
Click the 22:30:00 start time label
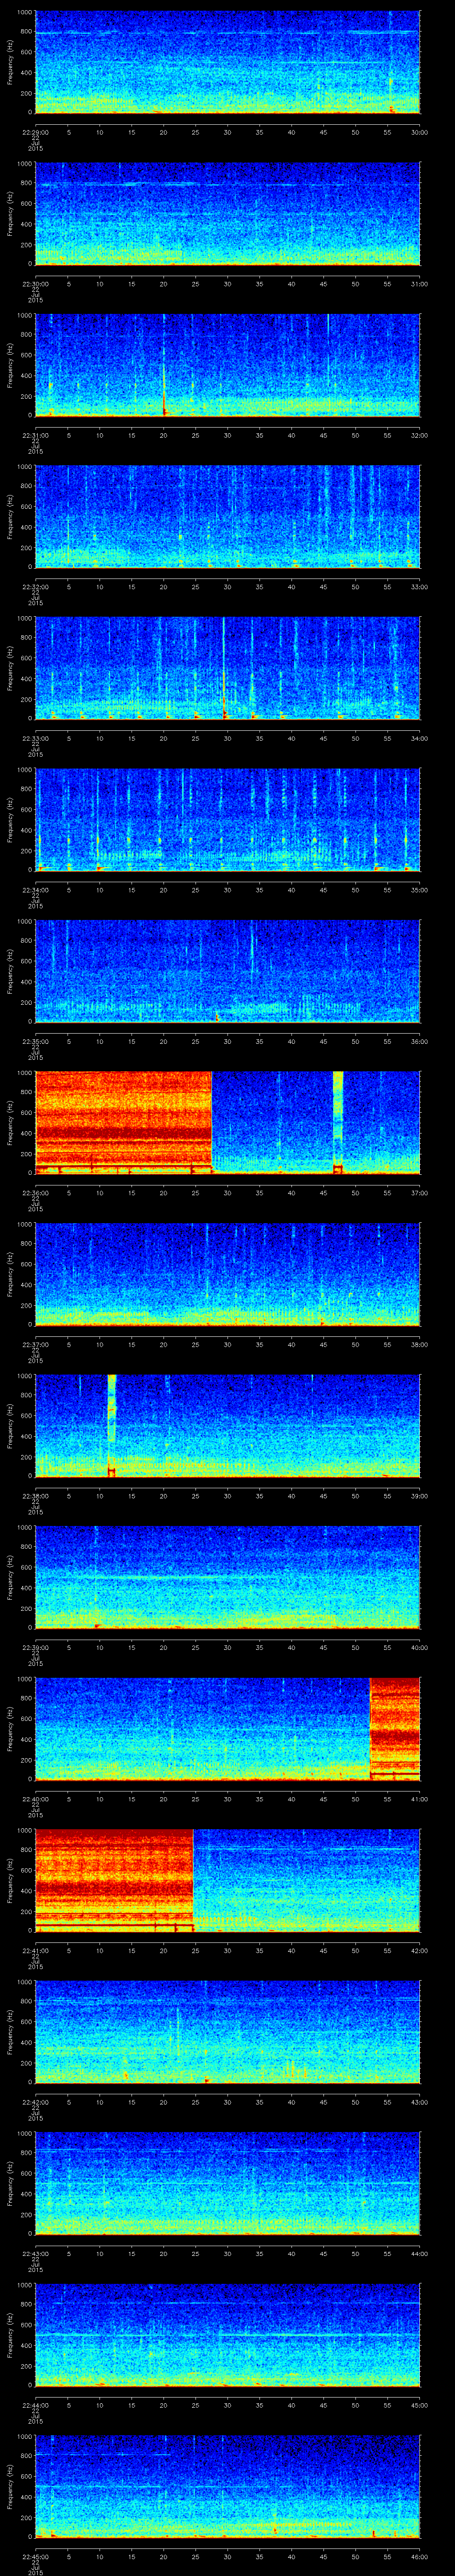35,284
